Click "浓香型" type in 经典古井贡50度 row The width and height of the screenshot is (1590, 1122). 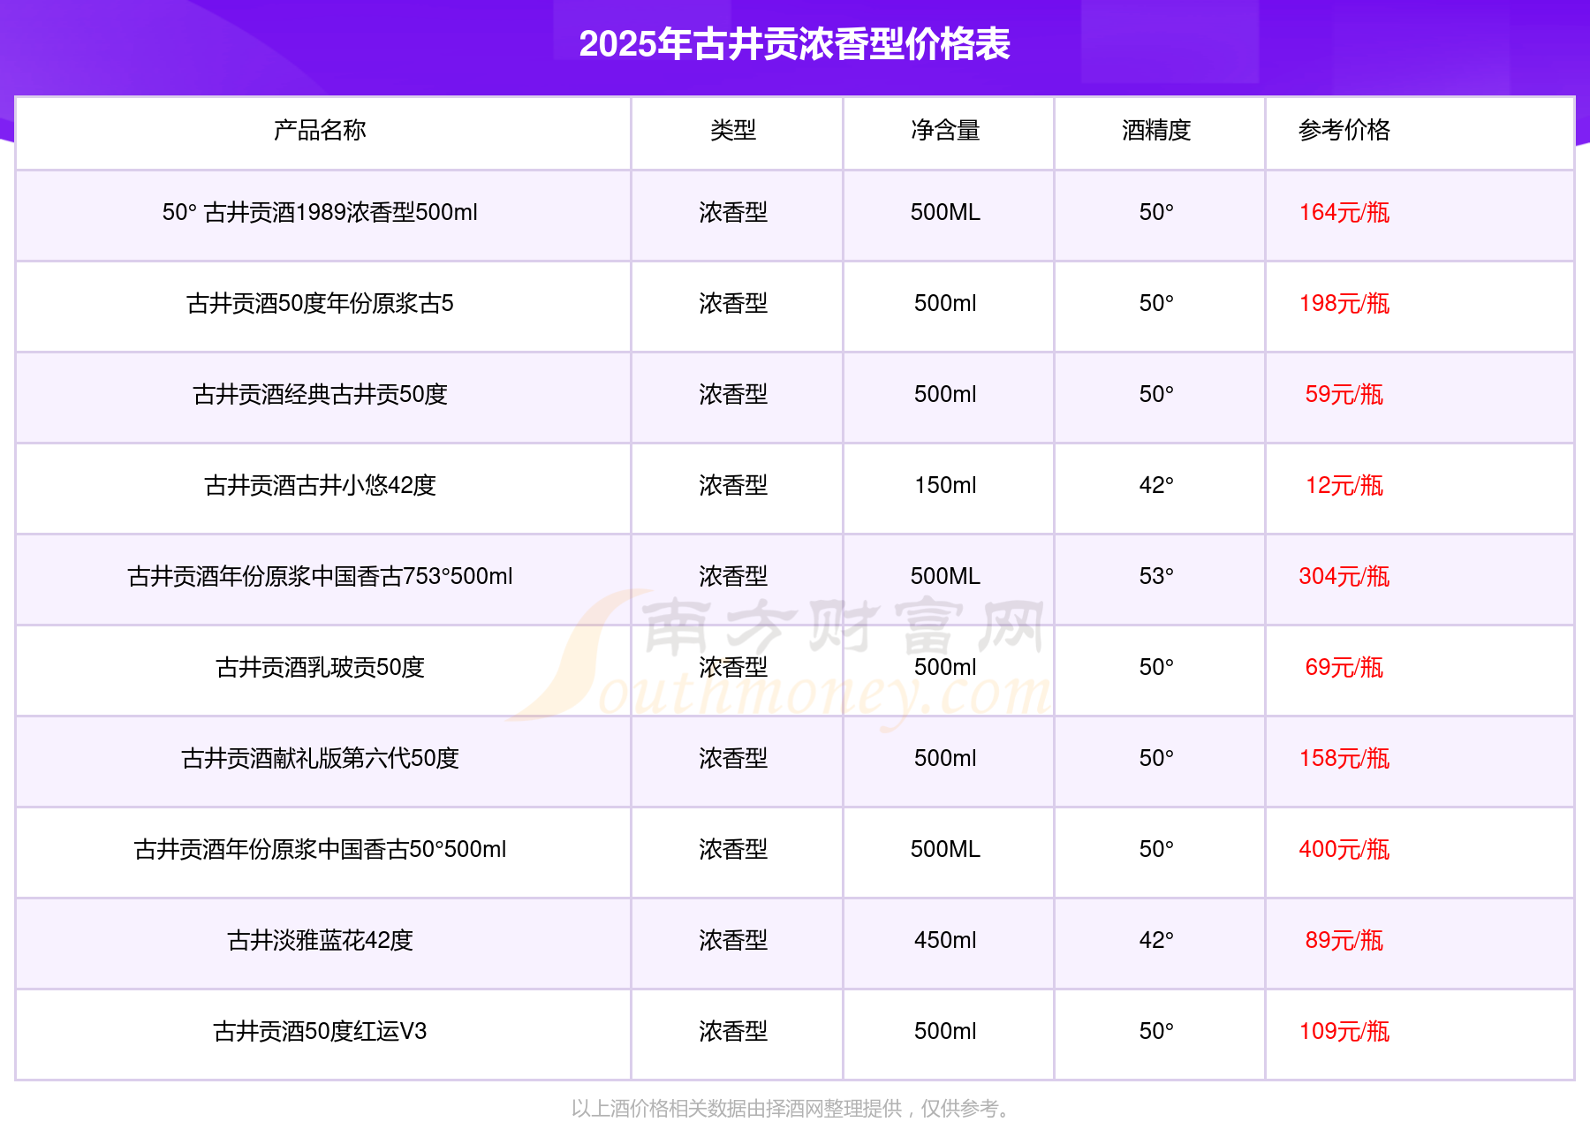(x=733, y=395)
